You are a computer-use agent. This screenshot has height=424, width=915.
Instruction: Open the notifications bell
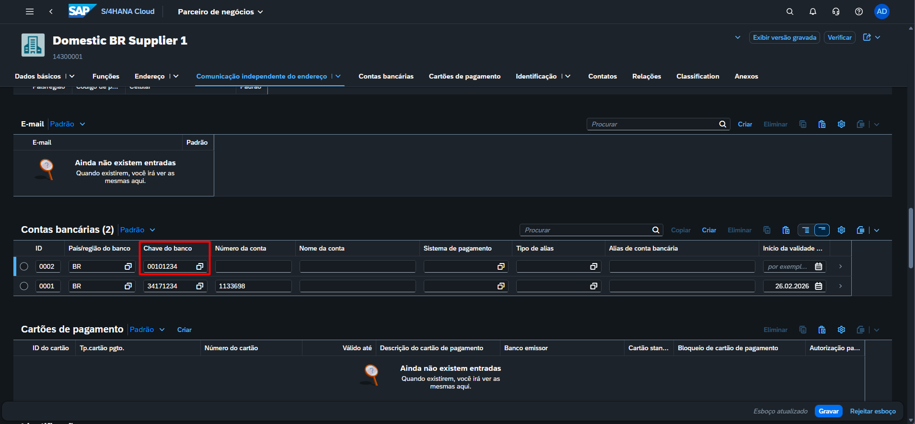click(813, 11)
